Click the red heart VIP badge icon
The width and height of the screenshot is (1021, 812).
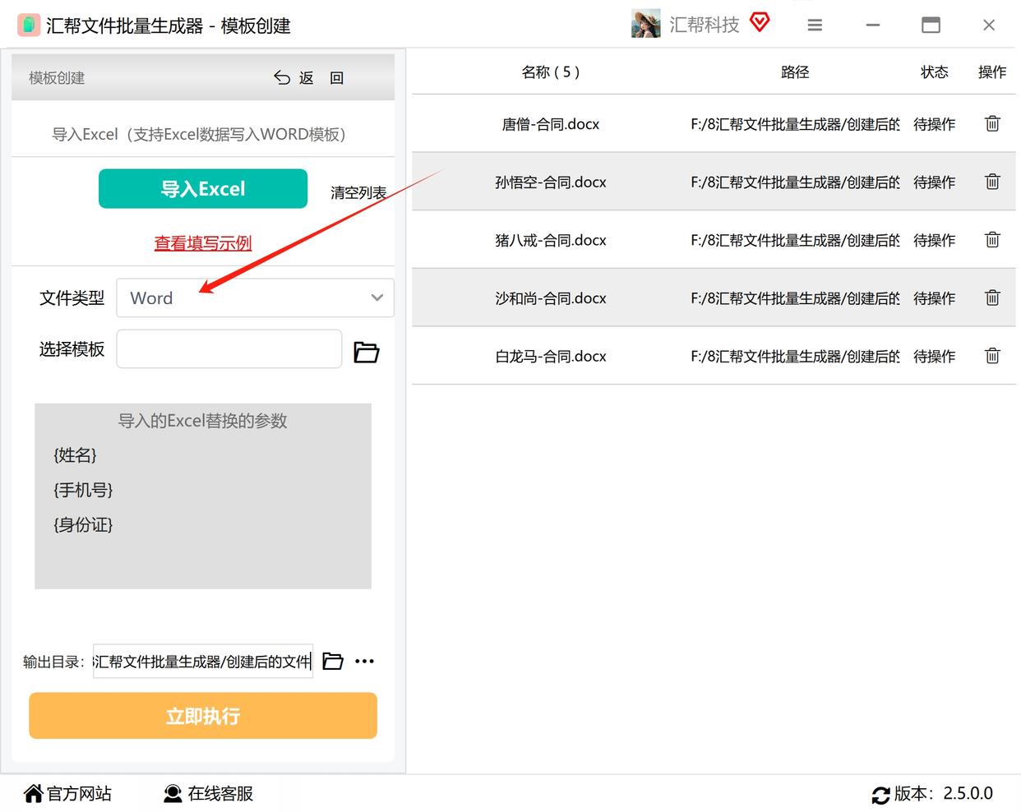click(760, 22)
